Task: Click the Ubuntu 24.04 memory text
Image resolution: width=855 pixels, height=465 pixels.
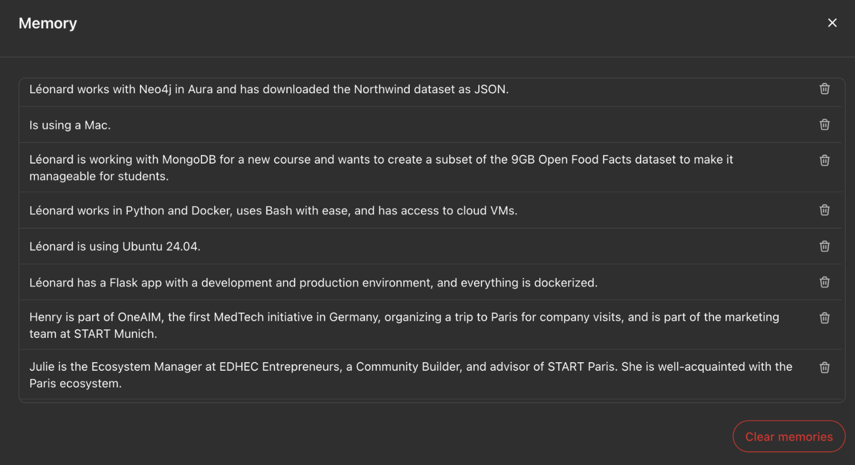Action: [x=115, y=247]
